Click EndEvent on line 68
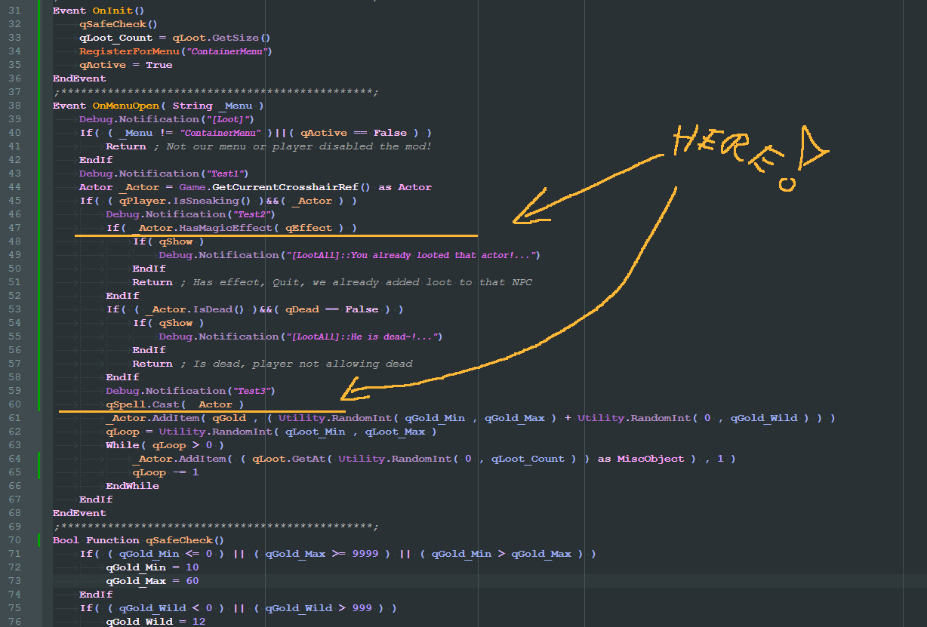The height and width of the screenshot is (627, 927). [79, 513]
